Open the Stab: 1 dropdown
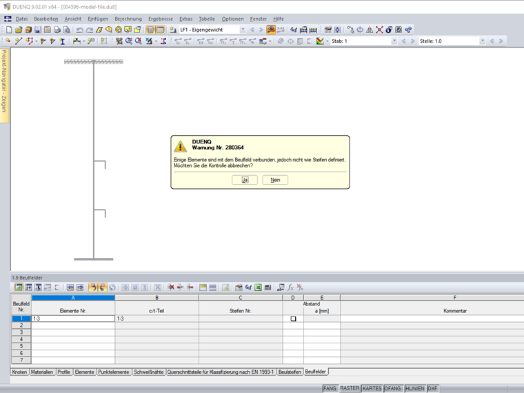Image resolution: width=524 pixels, height=393 pixels. [x=394, y=41]
